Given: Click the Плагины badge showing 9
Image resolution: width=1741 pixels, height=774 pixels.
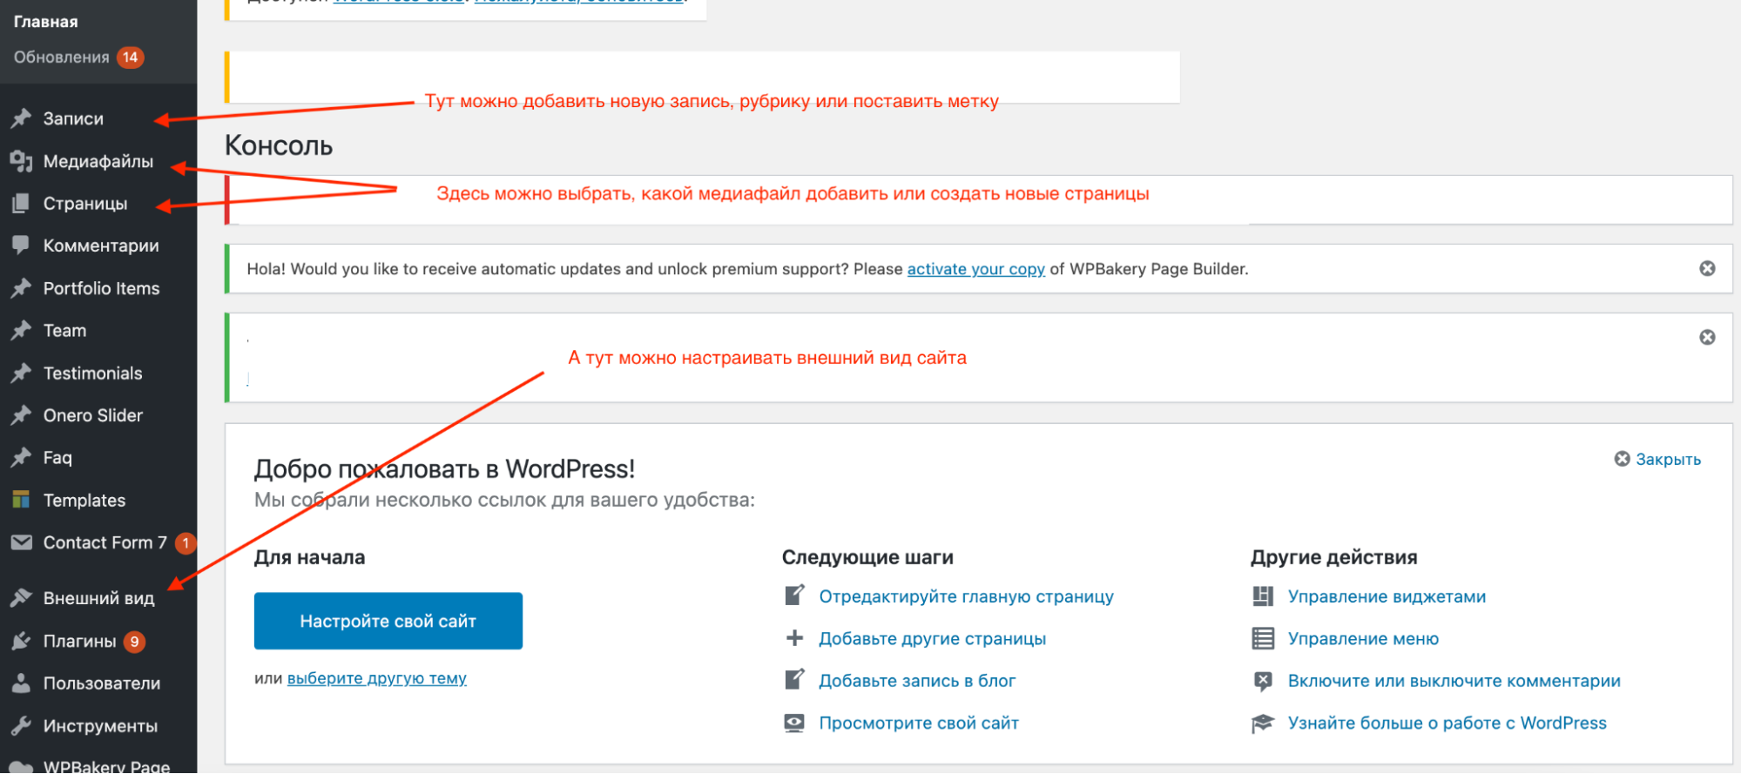Looking at the screenshot, I should pos(134,642).
